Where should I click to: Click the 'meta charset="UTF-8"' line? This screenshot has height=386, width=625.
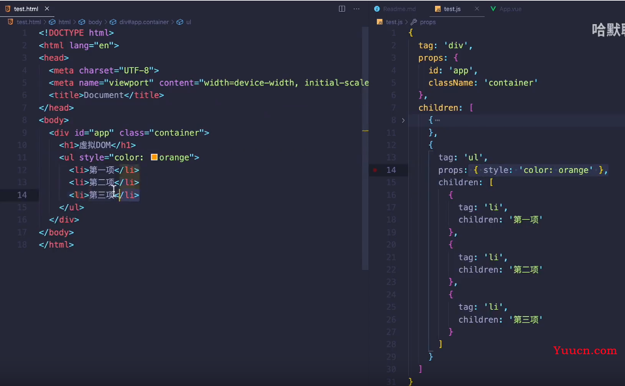(104, 70)
